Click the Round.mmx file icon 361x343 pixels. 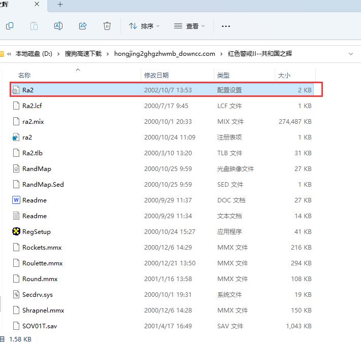click(x=16, y=279)
